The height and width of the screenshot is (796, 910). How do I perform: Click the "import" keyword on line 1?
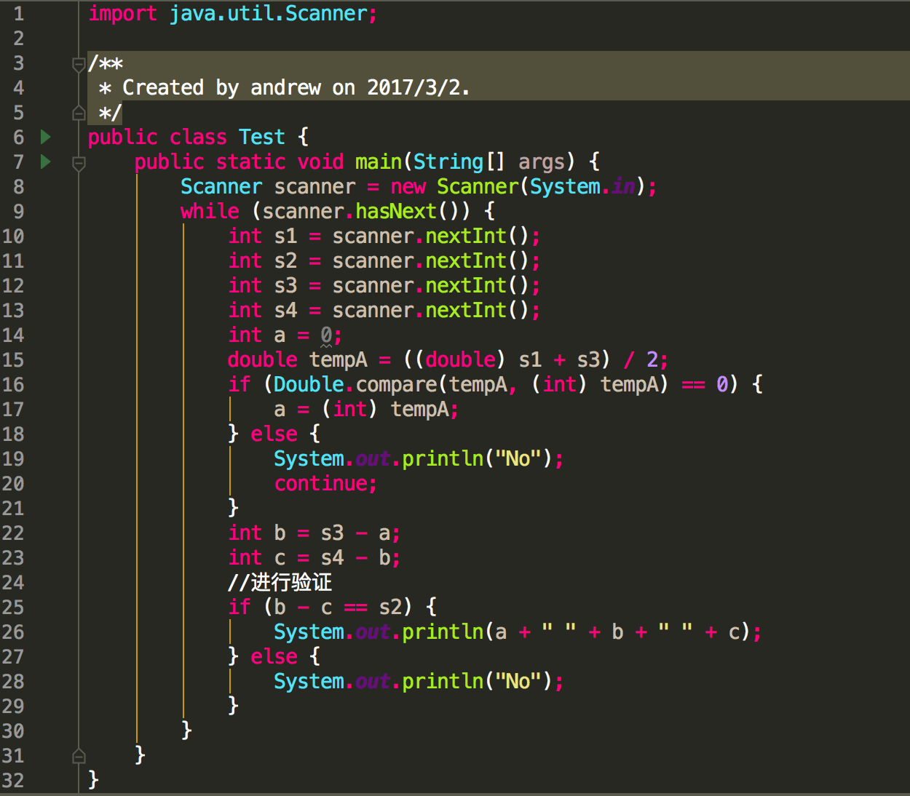coord(122,14)
